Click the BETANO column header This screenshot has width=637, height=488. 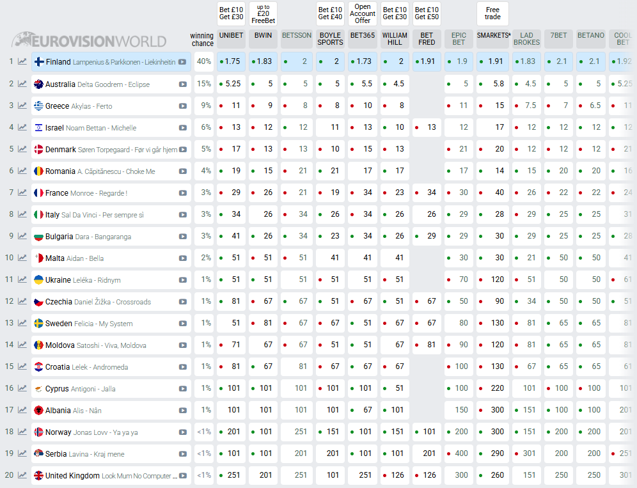point(591,38)
